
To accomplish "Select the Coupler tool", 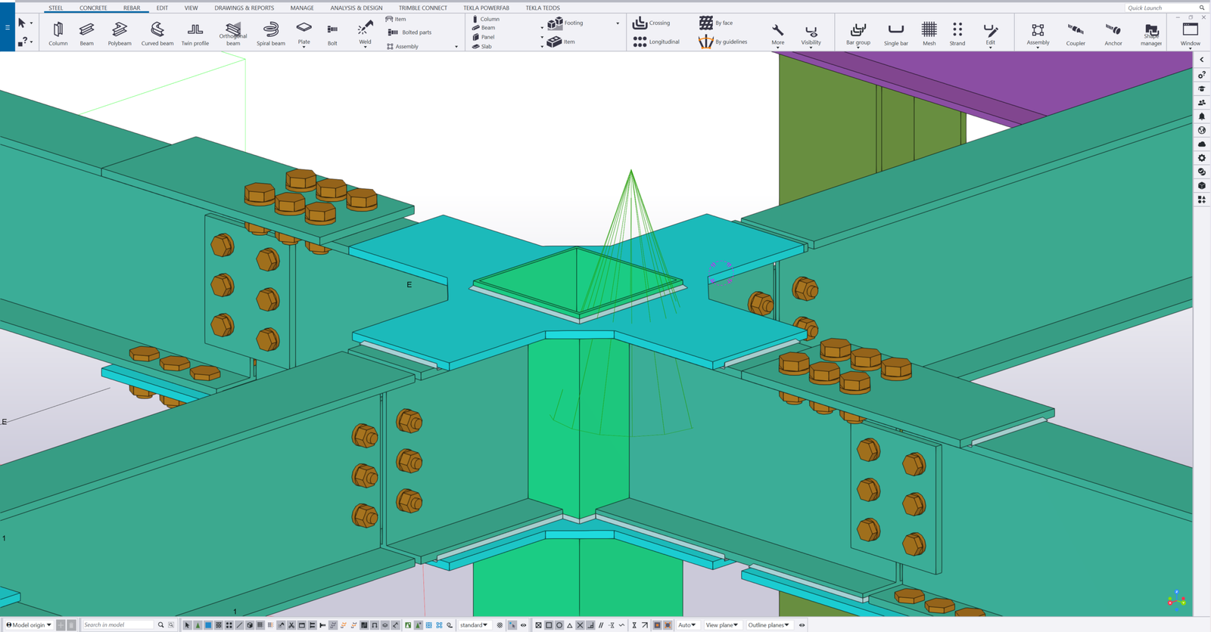I will tap(1076, 33).
